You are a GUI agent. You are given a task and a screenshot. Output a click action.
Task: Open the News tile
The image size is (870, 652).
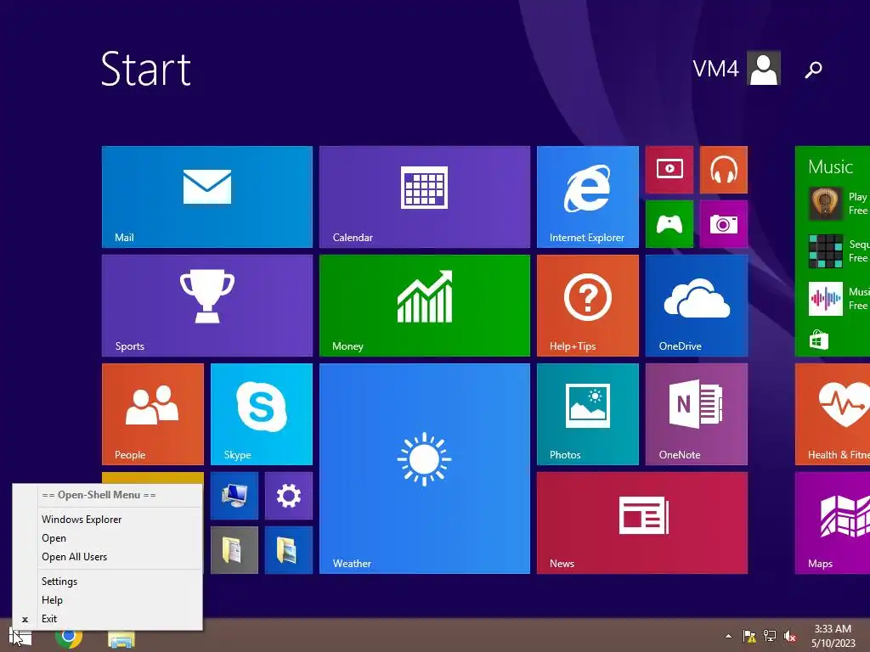point(642,523)
